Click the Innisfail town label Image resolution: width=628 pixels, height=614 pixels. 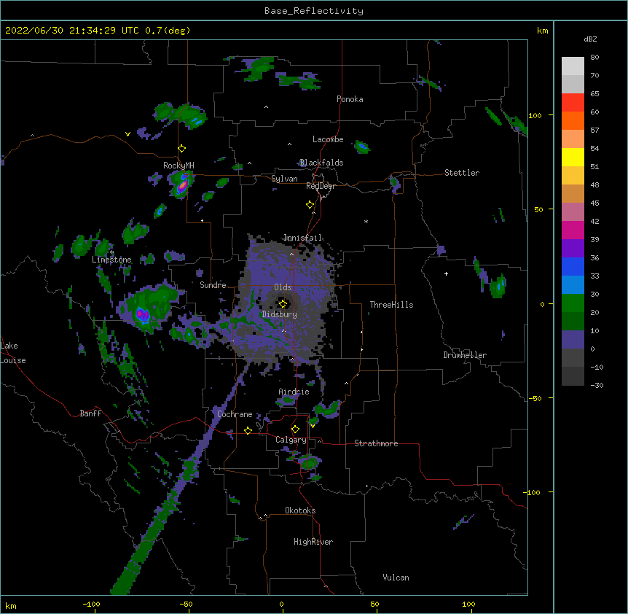[303, 238]
